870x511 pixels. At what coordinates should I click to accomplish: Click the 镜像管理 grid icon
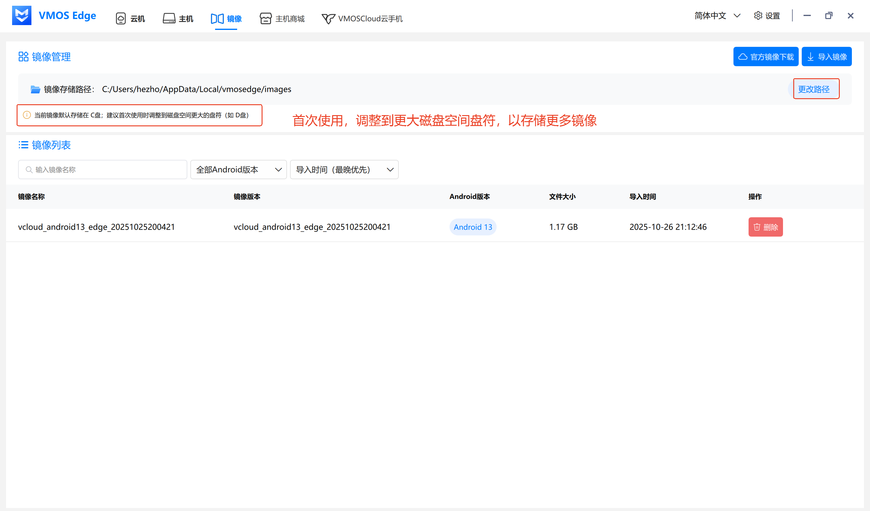click(x=23, y=57)
